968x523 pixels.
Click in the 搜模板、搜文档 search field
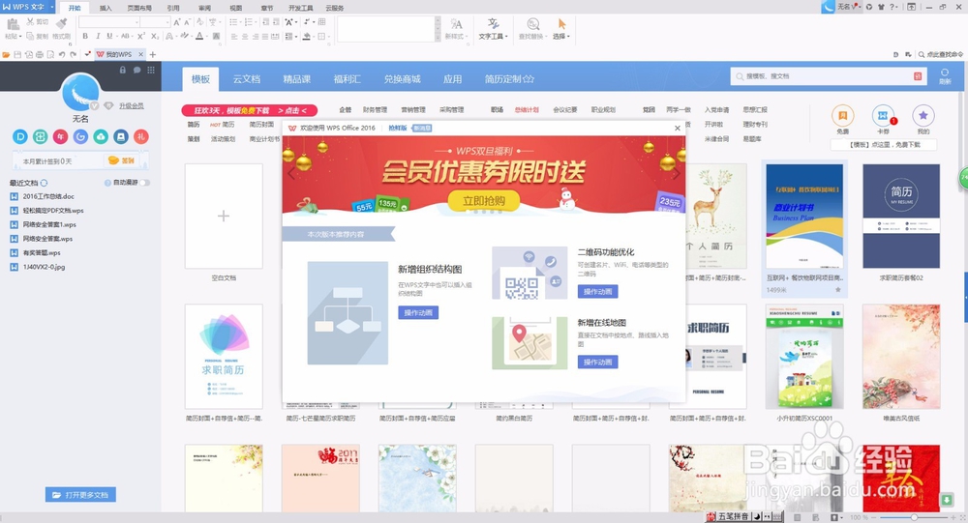click(828, 75)
